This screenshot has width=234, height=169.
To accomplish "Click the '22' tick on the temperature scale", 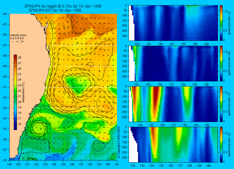I will click(x=19, y=91).
